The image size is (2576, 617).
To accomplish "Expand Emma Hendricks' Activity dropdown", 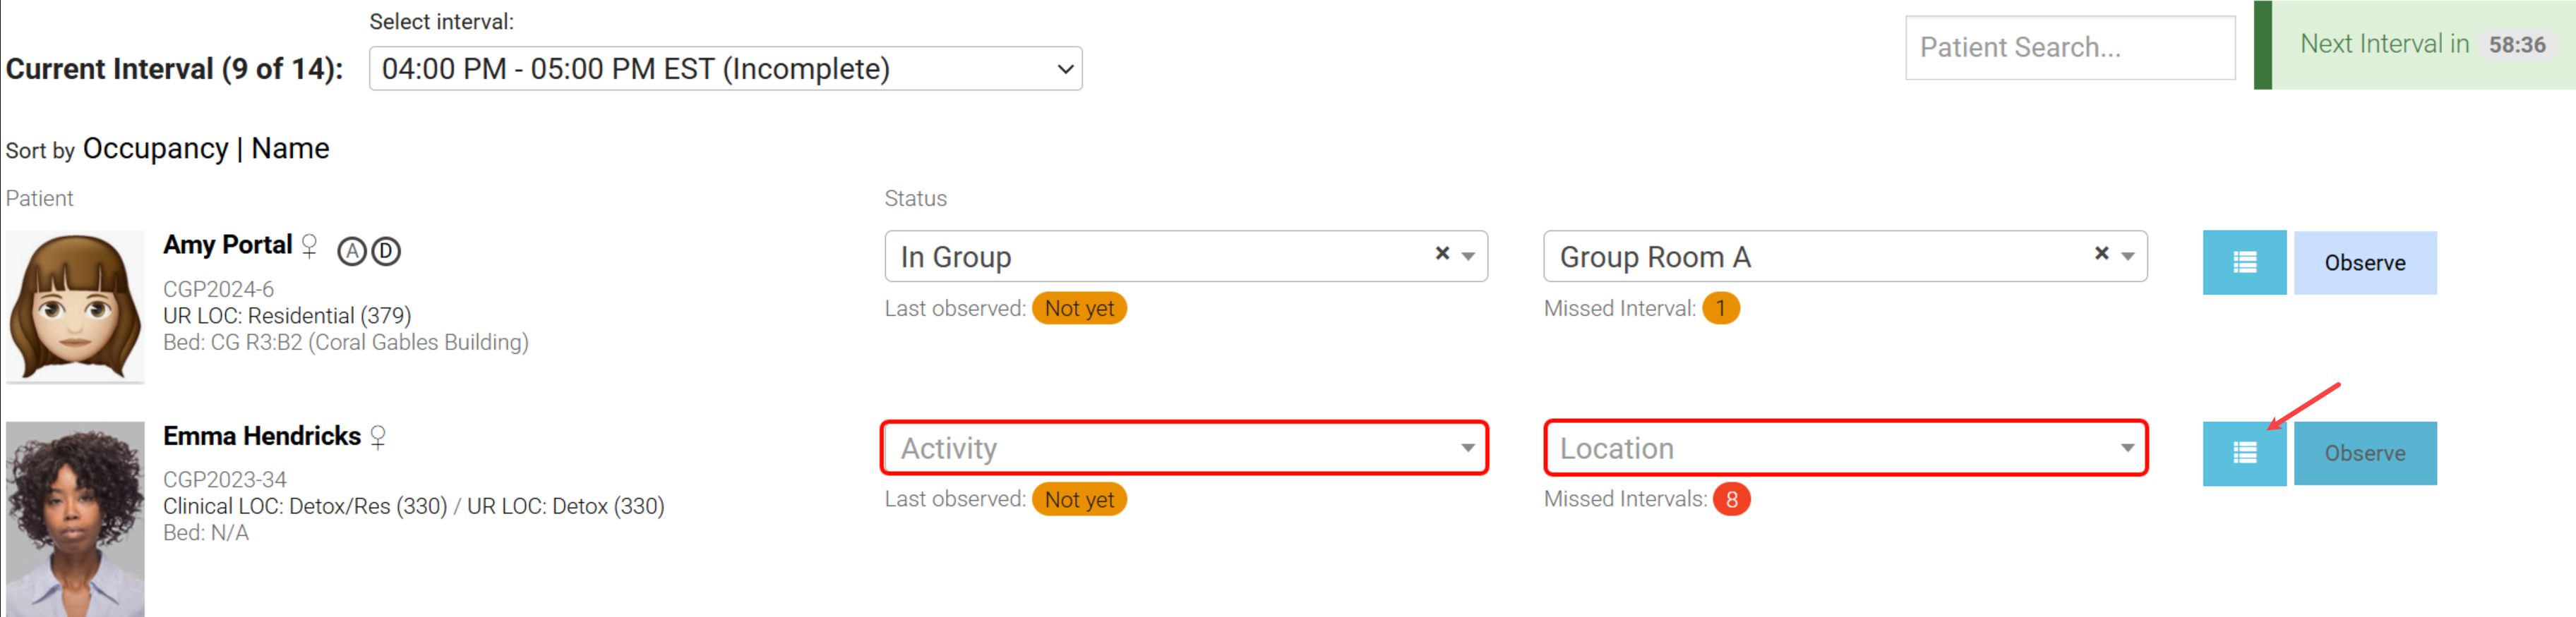I will 1184,448.
